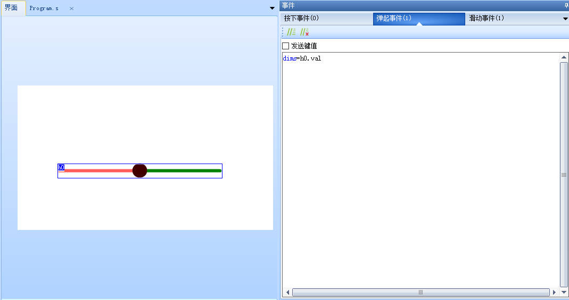
Task: Open the 滑动事件(1) tab
Action: (486, 19)
